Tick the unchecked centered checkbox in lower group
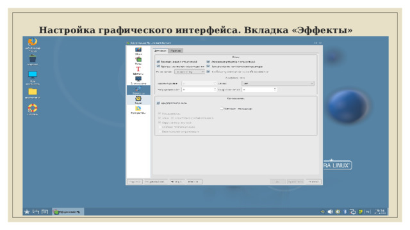The height and width of the screenshot is (230, 410). coord(222,109)
